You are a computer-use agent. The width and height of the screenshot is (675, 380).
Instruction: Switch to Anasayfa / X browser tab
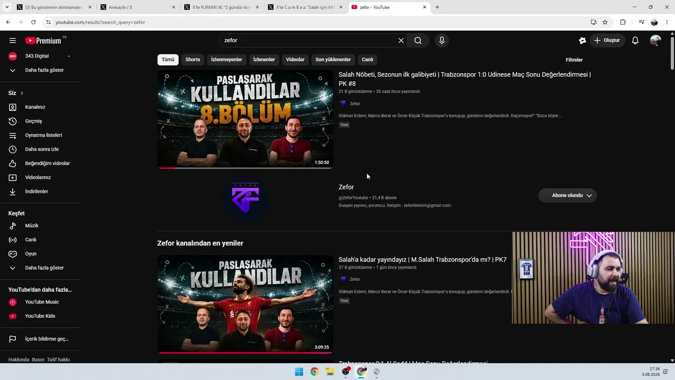(x=138, y=7)
